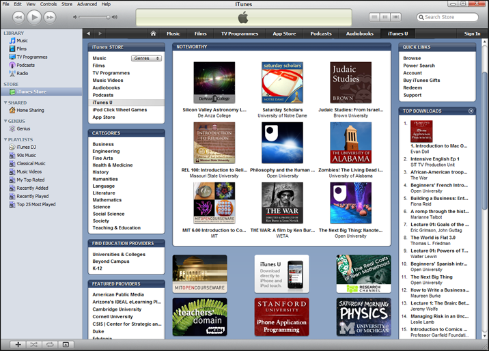Switch to the Audiobooks tab

[359, 33]
